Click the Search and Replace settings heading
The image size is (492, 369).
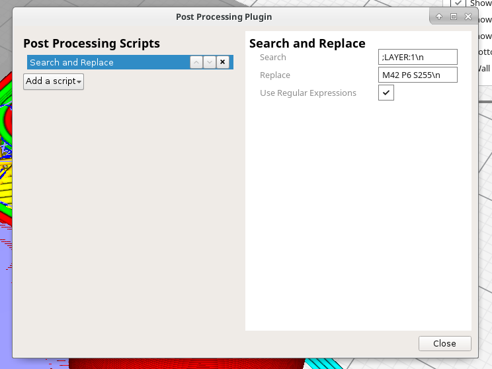coord(307,43)
